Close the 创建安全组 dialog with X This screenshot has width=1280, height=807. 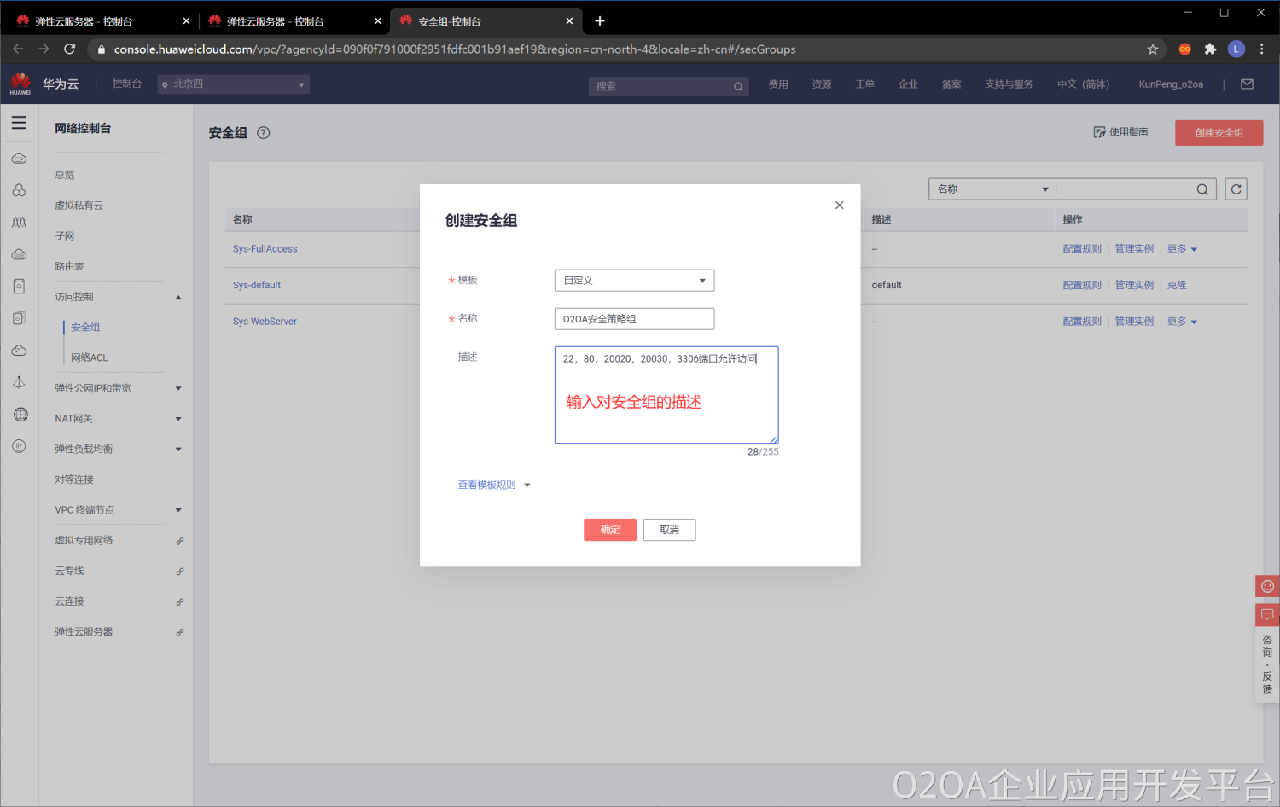coord(840,205)
